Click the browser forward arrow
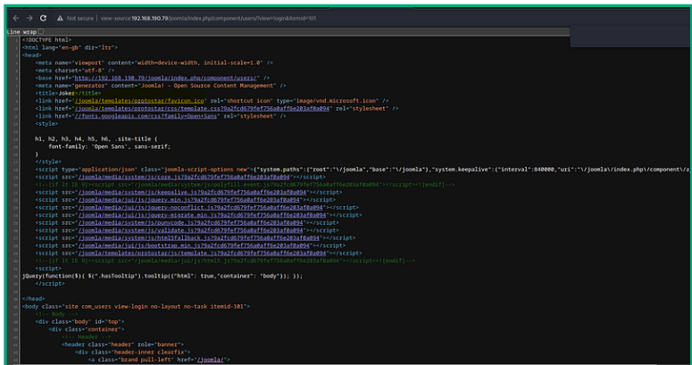The image size is (692, 365). (x=29, y=18)
